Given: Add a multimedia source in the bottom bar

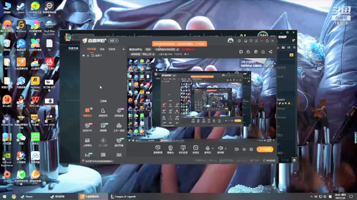Looking at the screenshot, I should click(x=196, y=149).
